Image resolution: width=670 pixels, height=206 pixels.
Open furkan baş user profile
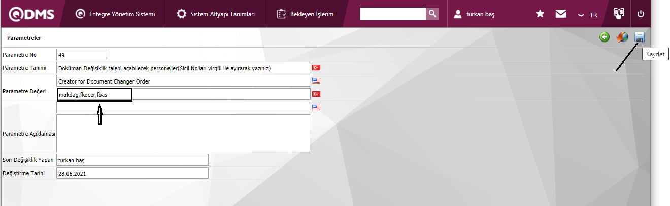474,14
